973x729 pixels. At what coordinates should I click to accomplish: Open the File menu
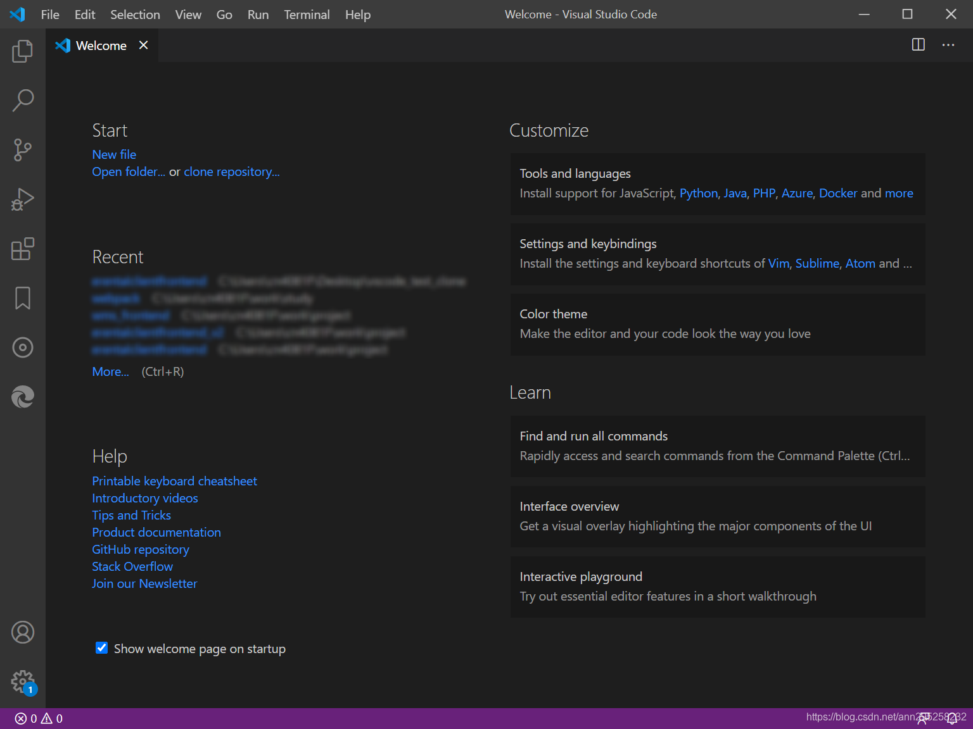coord(50,15)
